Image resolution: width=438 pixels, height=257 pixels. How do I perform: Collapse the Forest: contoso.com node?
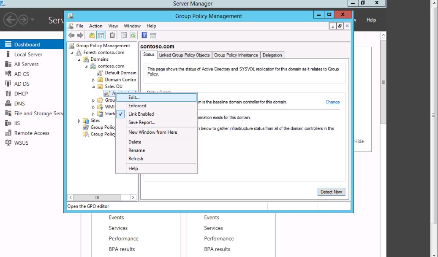coord(72,52)
